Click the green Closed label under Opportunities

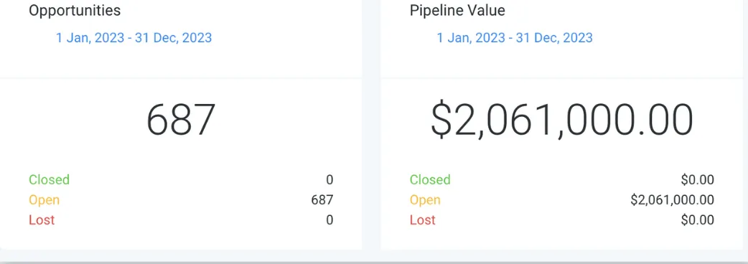click(x=49, y=179)
